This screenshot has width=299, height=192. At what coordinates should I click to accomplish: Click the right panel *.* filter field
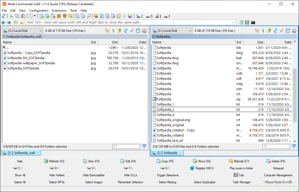pyautogui.click(x=276, y=146)
